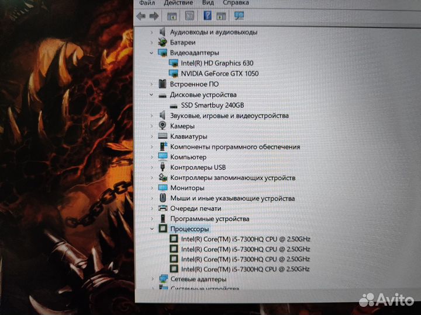Click the action pane toolbar icon

(221, 16)
